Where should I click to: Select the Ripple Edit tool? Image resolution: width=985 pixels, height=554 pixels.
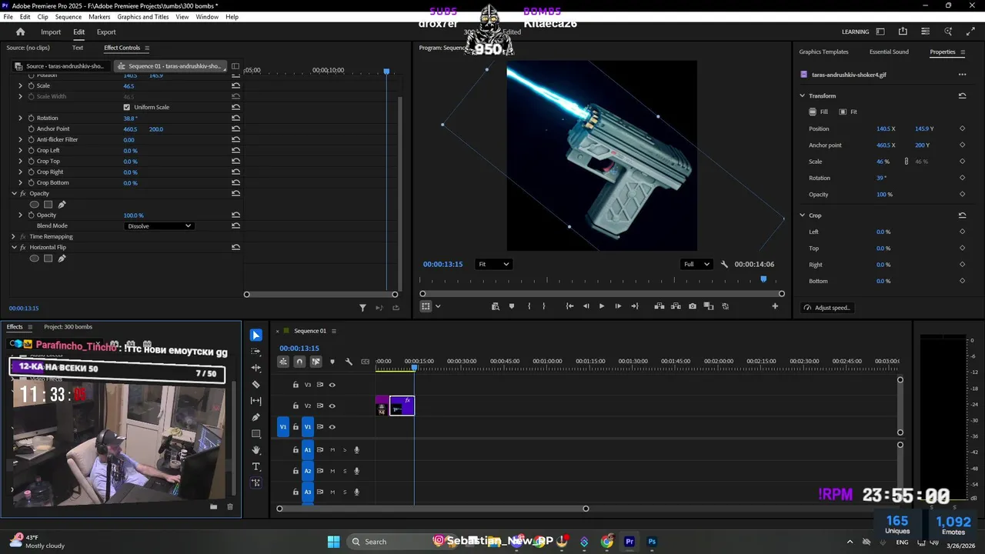pyautogui.click(x=256, y=368)
